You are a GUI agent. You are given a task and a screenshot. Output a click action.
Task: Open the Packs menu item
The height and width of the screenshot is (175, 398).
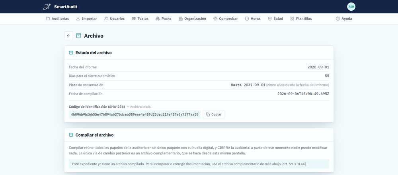click(164, 19)
